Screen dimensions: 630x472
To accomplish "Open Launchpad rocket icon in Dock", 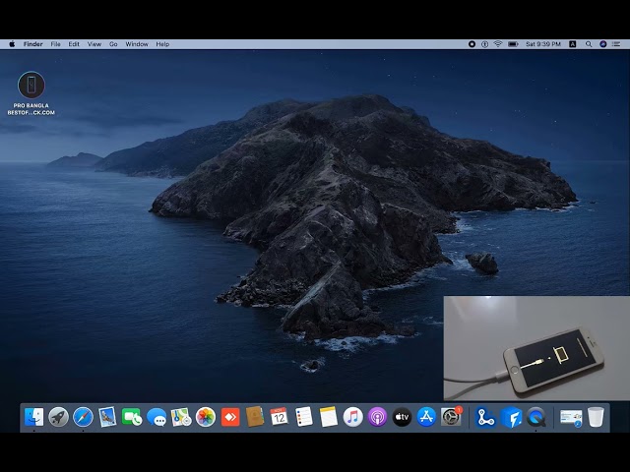I will [59, 417].
